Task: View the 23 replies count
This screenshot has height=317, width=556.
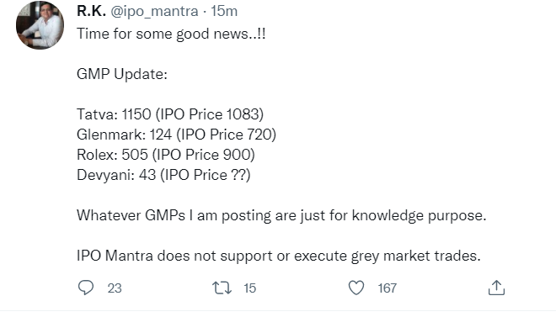Action: [x=115, y=288]
